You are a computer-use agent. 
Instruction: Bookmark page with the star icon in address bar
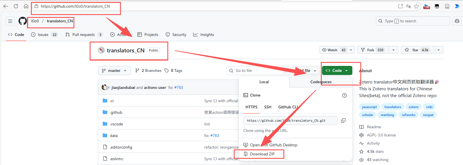click(x=416, y=6)
